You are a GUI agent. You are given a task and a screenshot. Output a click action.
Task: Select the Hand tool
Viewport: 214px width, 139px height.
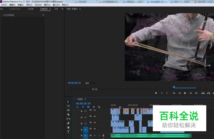click(68, 127)
